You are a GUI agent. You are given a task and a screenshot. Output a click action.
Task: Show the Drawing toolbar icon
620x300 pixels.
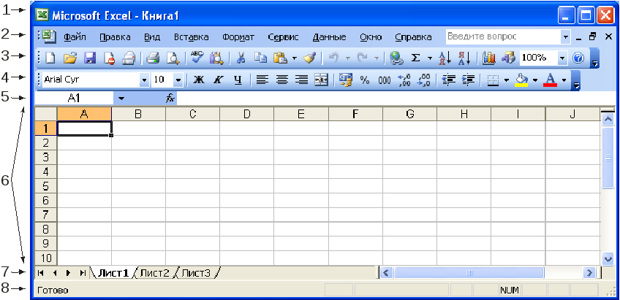pyautogui.click(x=508, y=58)
